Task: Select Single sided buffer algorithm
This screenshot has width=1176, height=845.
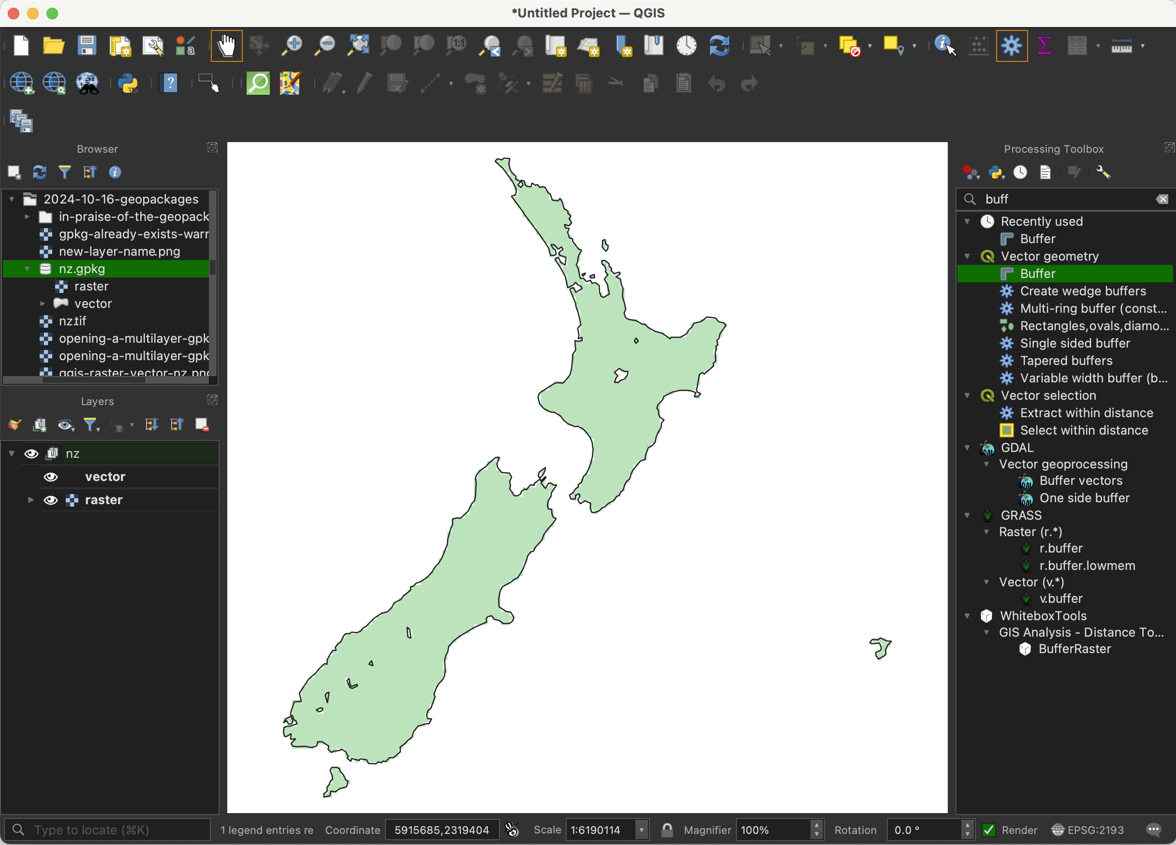Action: [1074, 343]
